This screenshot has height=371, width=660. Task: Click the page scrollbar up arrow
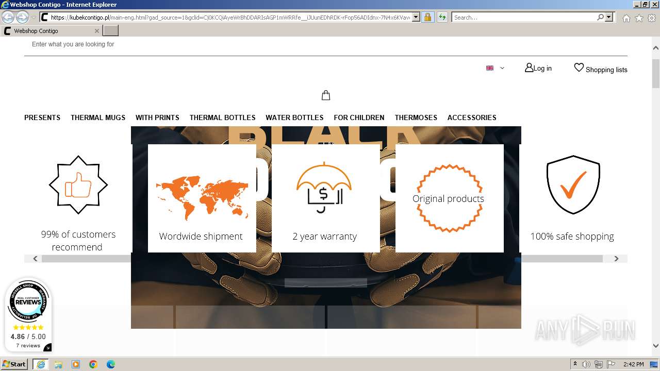pyautogui.click(x=656, y=48)
